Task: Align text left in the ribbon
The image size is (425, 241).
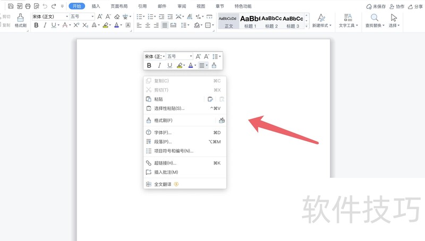Action: point(139,25)
